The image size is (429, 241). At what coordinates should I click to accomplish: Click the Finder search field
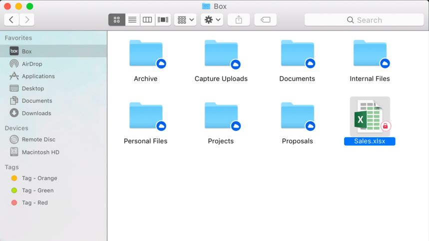(x=364, y=20)
